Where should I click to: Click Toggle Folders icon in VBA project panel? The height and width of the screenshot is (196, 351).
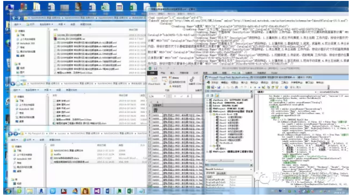click(x=217, y=95)
